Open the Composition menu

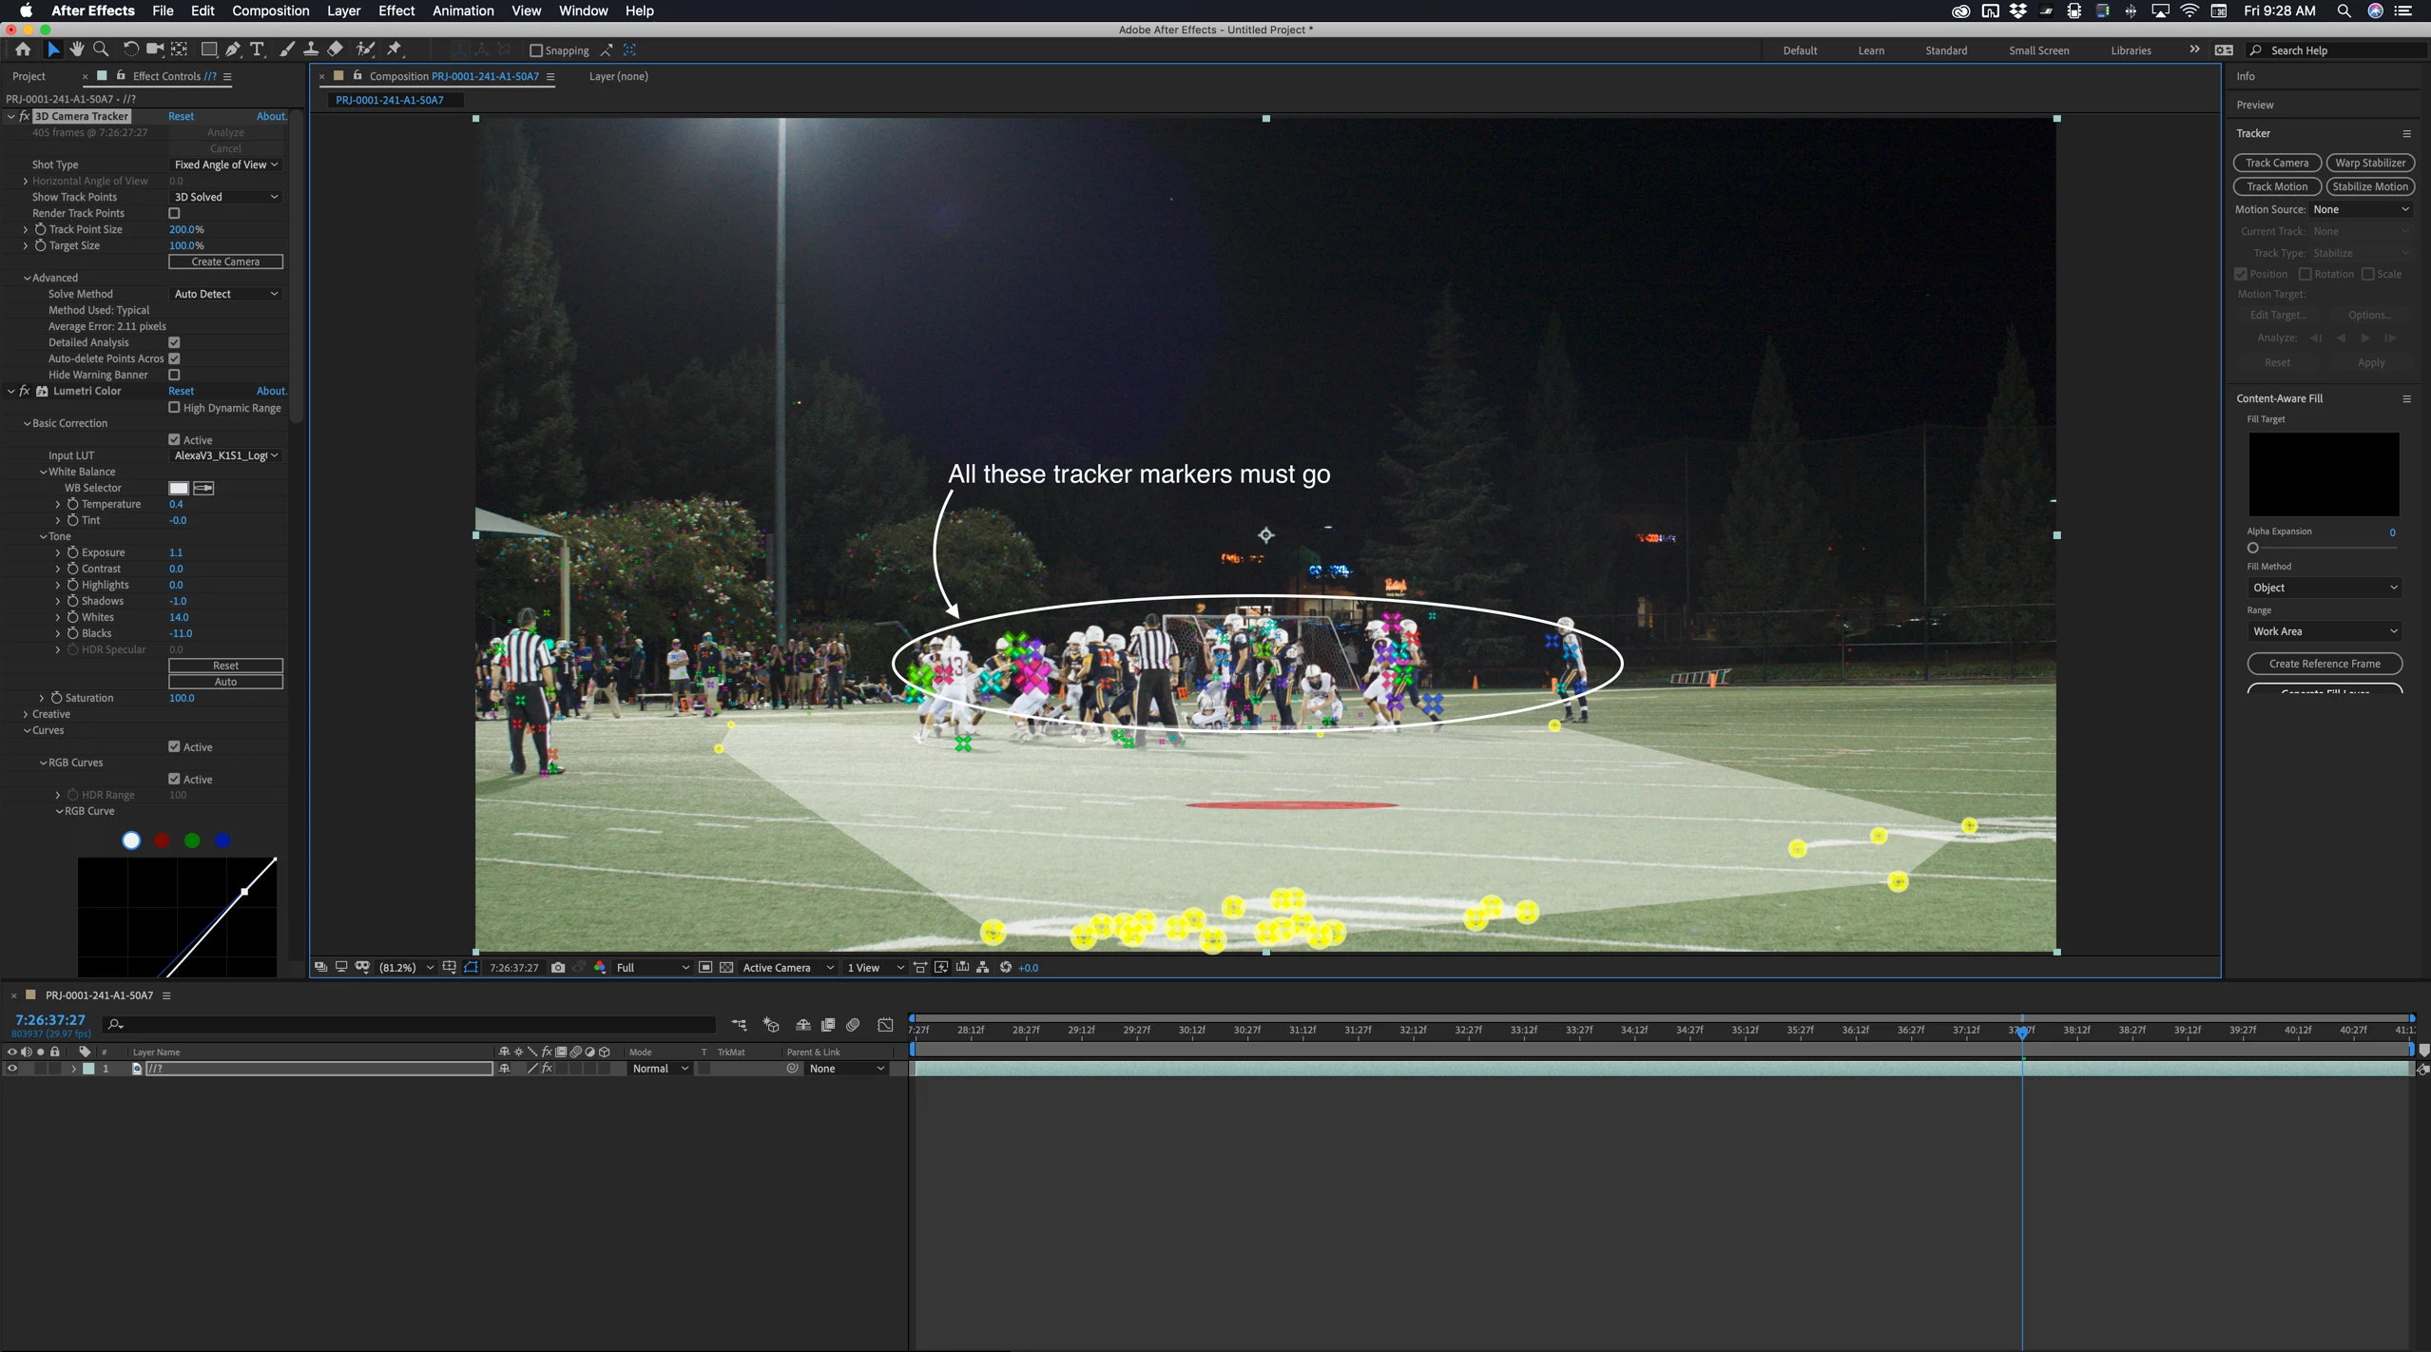[x=270, y=10]
